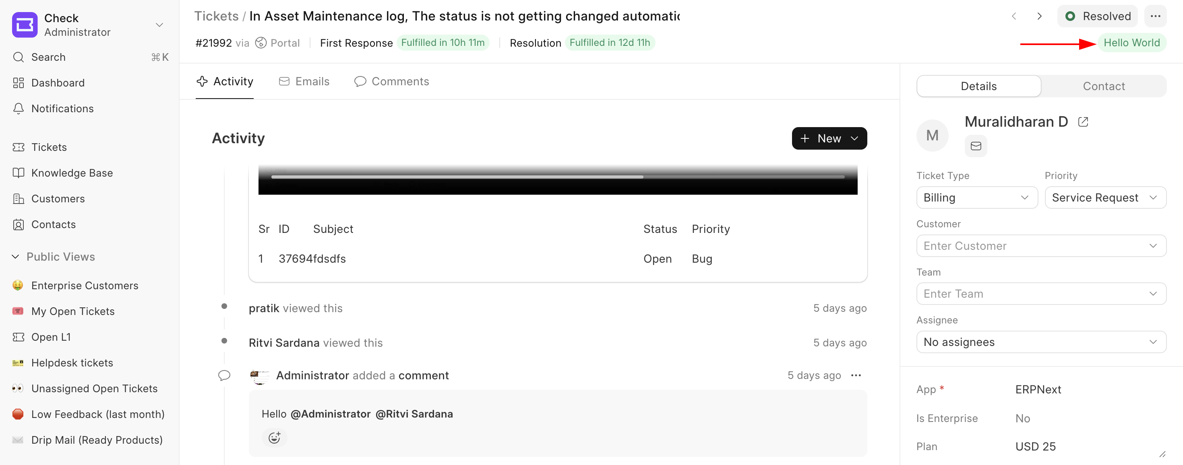Open the Priority Service Request dropdown
Viewport: 1183px width, 465px height.
[x=1104, y=198]
